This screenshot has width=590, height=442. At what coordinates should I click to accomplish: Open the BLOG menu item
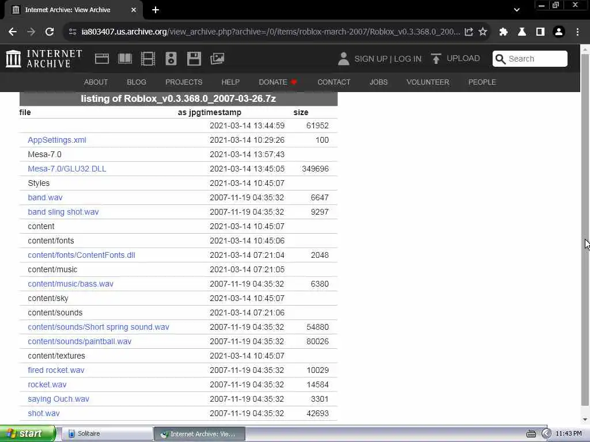(136, 82)
